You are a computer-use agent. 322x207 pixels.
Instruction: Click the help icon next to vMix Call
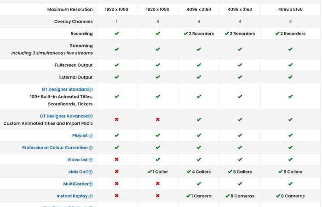click(91, 172)
